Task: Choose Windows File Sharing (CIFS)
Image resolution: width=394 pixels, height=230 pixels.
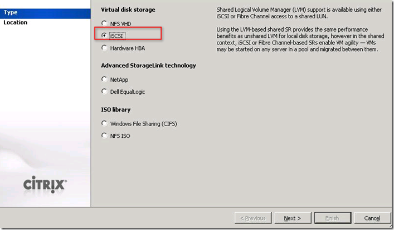Action: click(x=104, y=123)
